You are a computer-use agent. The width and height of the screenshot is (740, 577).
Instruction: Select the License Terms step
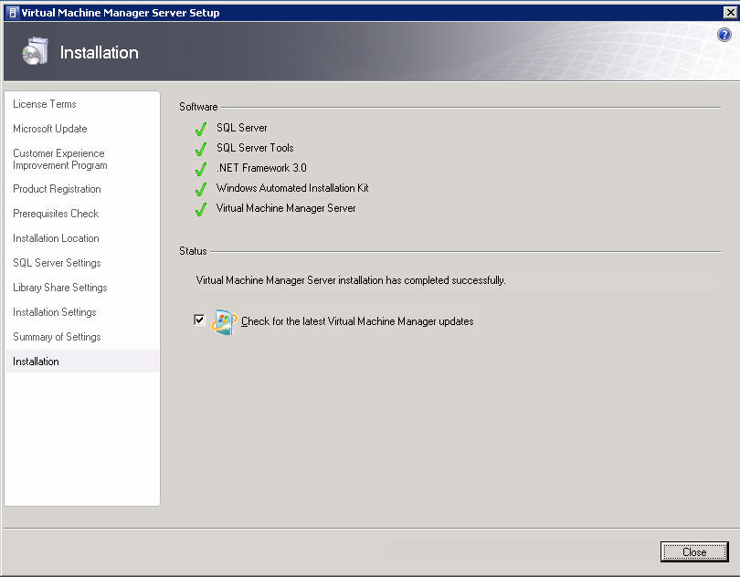[45, 104]
